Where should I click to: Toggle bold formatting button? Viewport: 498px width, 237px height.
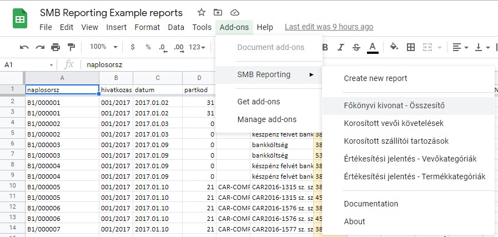tap(325, 47)
